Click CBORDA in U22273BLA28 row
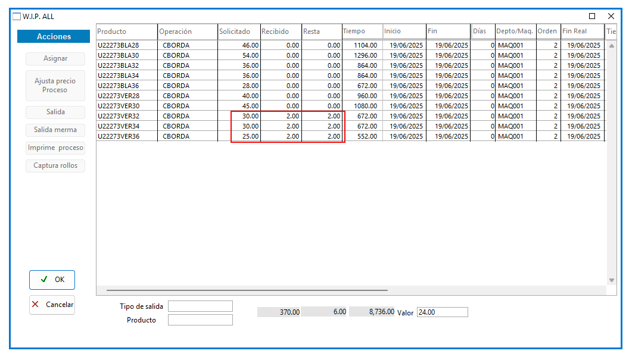Viewport: 629px width, 357px height. coord(176,45)
